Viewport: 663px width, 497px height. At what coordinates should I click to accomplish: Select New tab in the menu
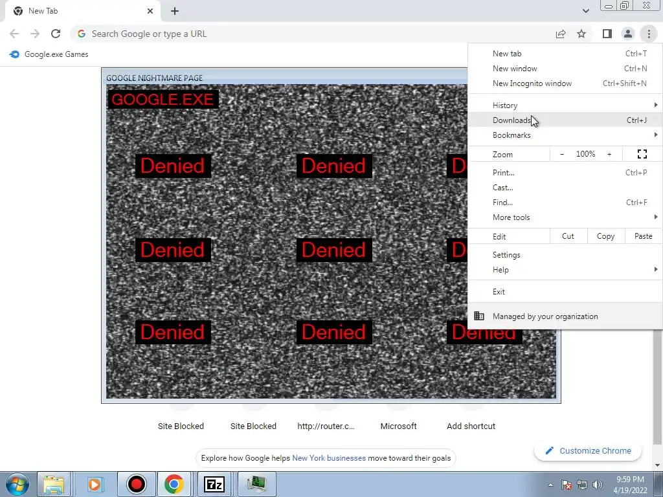coord(565,54)
